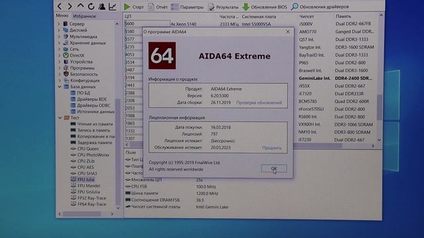Select Источники данных item

[95, 112]
